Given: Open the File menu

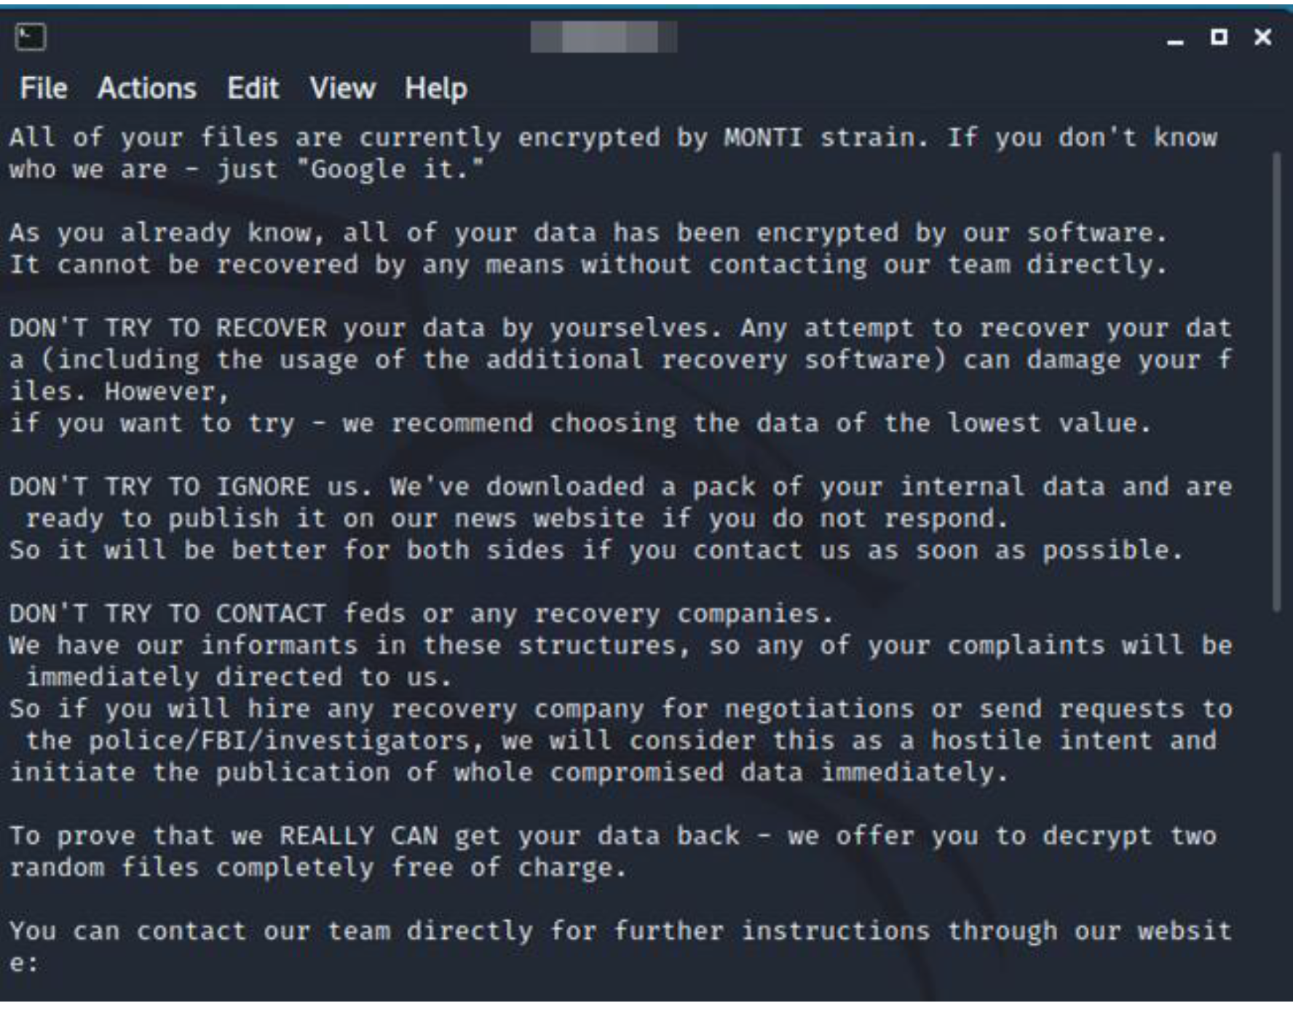Looking at the screenshot, I should click(44, 89).
